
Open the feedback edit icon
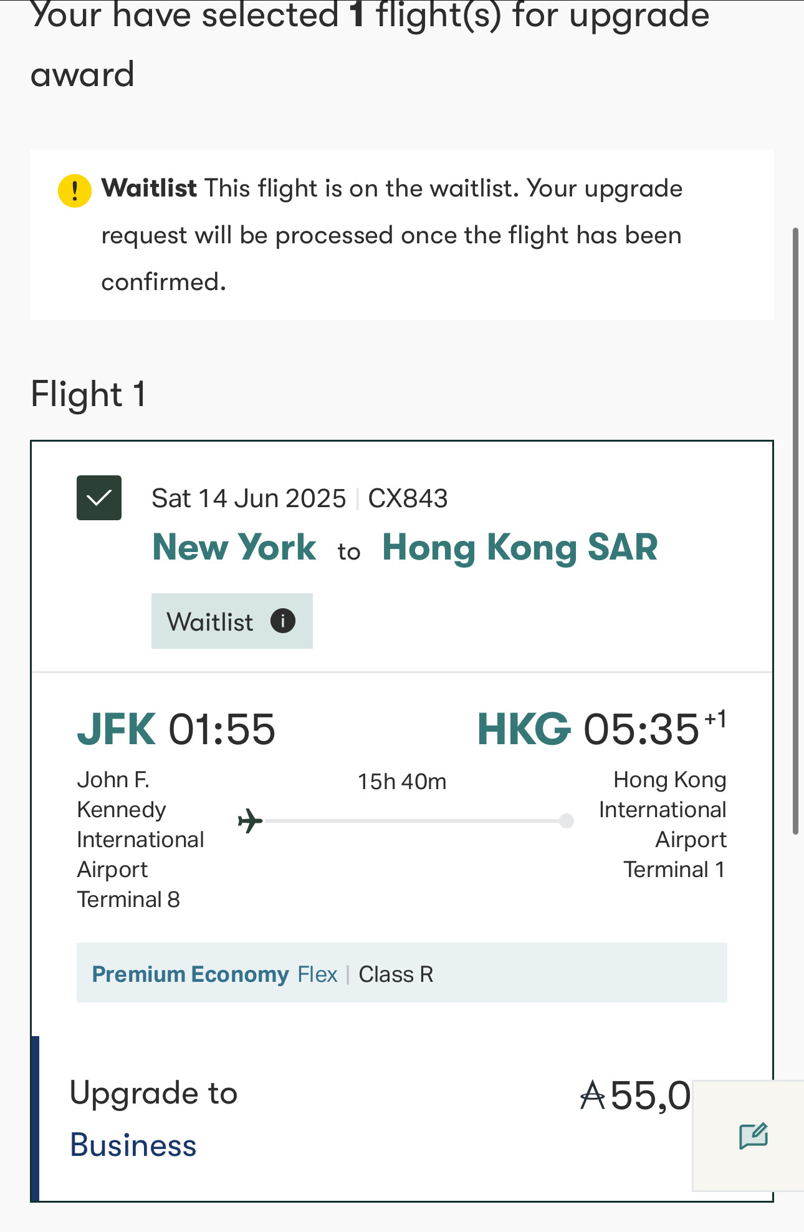click(754, 1136)
